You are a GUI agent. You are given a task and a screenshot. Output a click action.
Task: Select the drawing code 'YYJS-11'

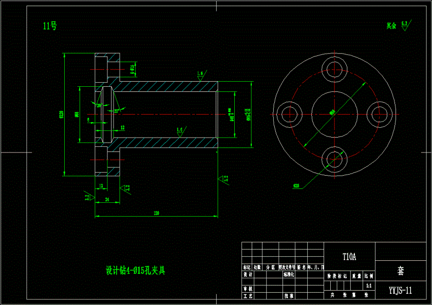tap(400, 290)
